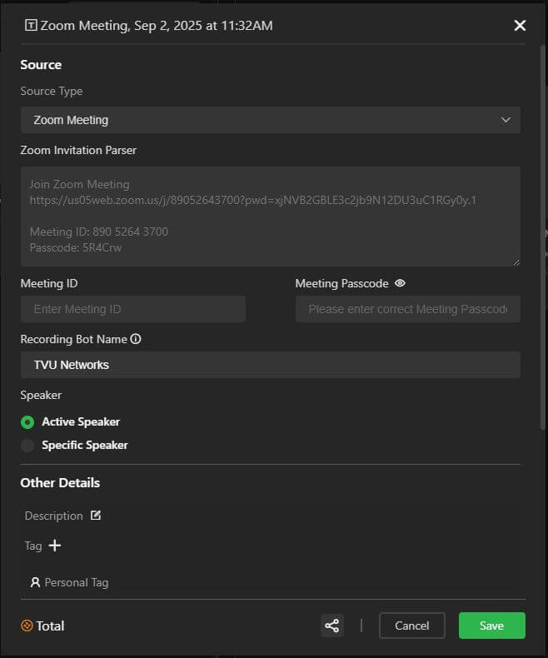Click the Recording Bot Name text field

270,365
